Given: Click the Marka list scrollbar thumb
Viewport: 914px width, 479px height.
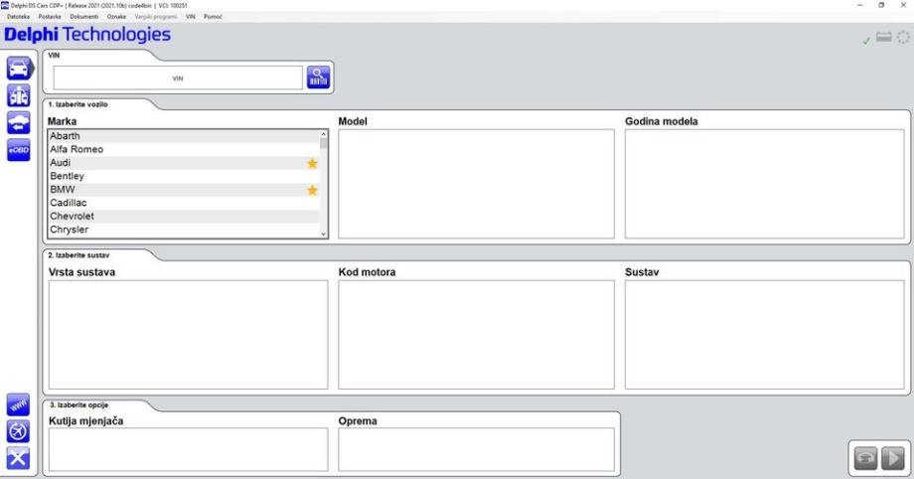Looking at the screenshot, I should pos(324,143).
